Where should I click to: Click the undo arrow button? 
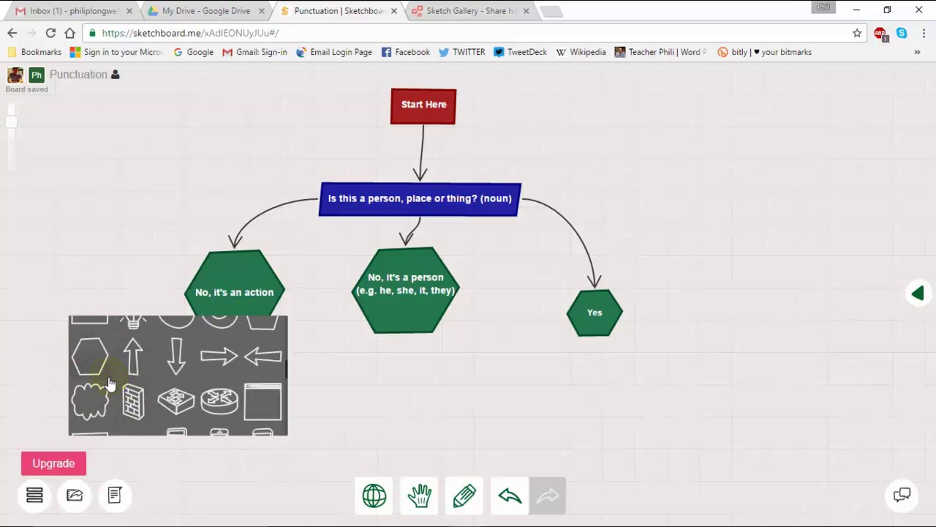point(510,496)
